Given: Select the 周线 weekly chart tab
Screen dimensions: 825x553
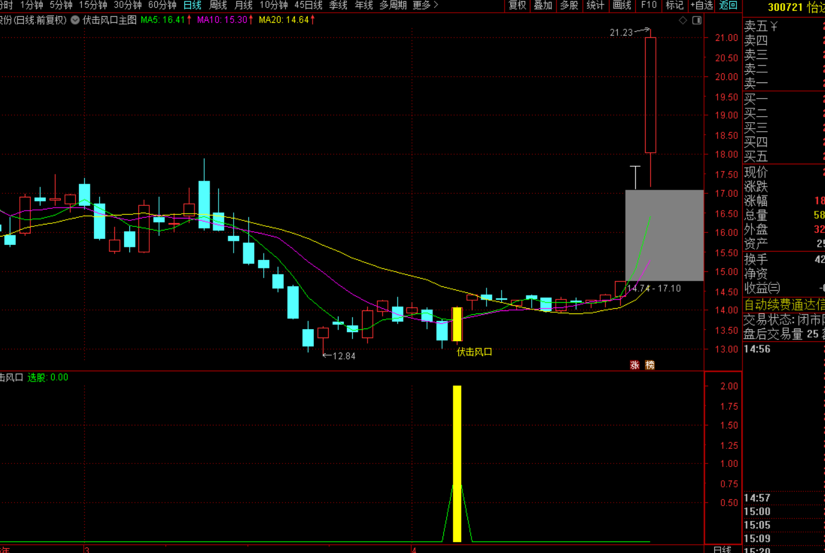Looking at the screenshot, I should pyautogui.click(x=218, y=5).
